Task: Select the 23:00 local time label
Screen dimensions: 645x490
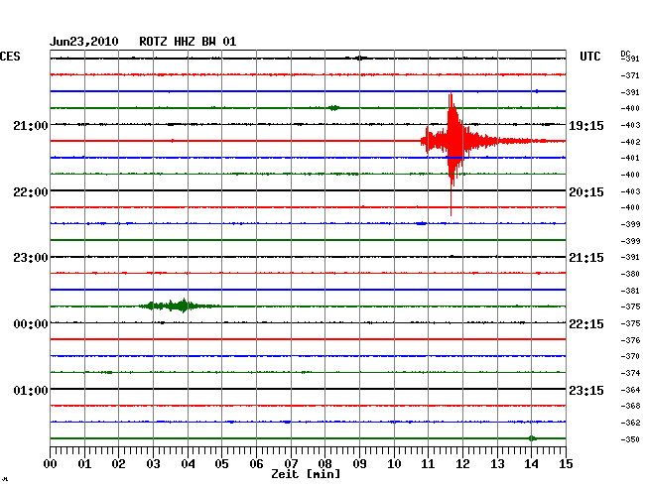Action: click(x=31, y=258)
